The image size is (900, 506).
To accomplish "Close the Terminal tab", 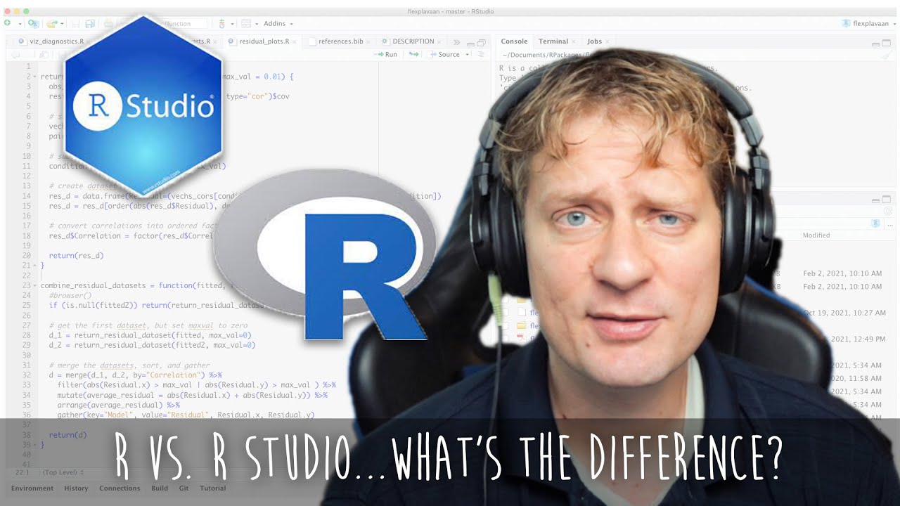I will [x=574, y=41].
